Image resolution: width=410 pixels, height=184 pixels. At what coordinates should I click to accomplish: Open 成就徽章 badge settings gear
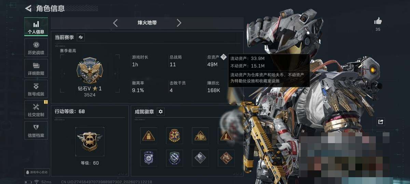click(x=161, y=111)
